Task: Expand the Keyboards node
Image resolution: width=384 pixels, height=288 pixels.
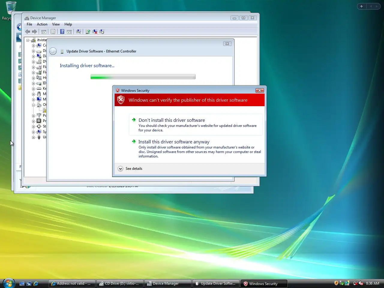Action: 33,89
